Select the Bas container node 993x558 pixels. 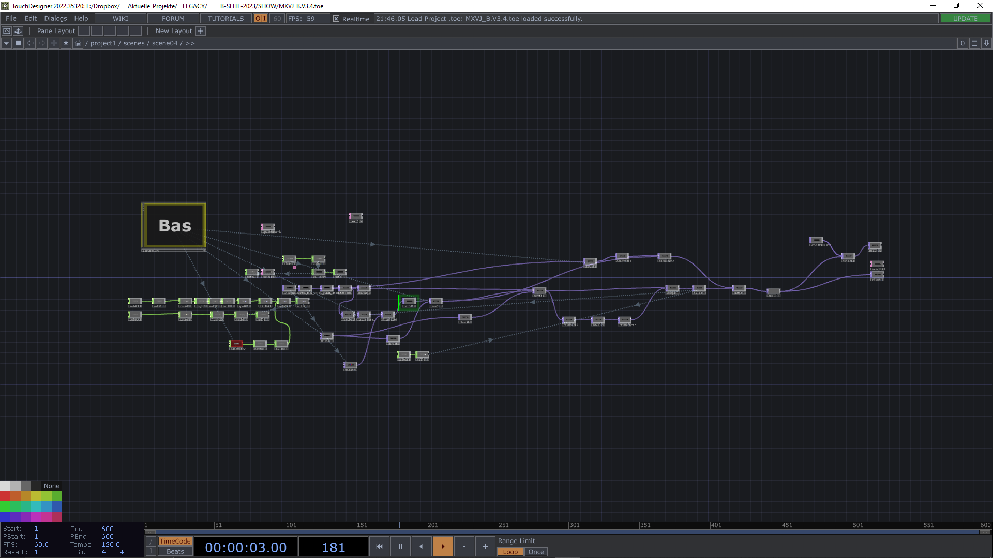click(x=174, y=226)
